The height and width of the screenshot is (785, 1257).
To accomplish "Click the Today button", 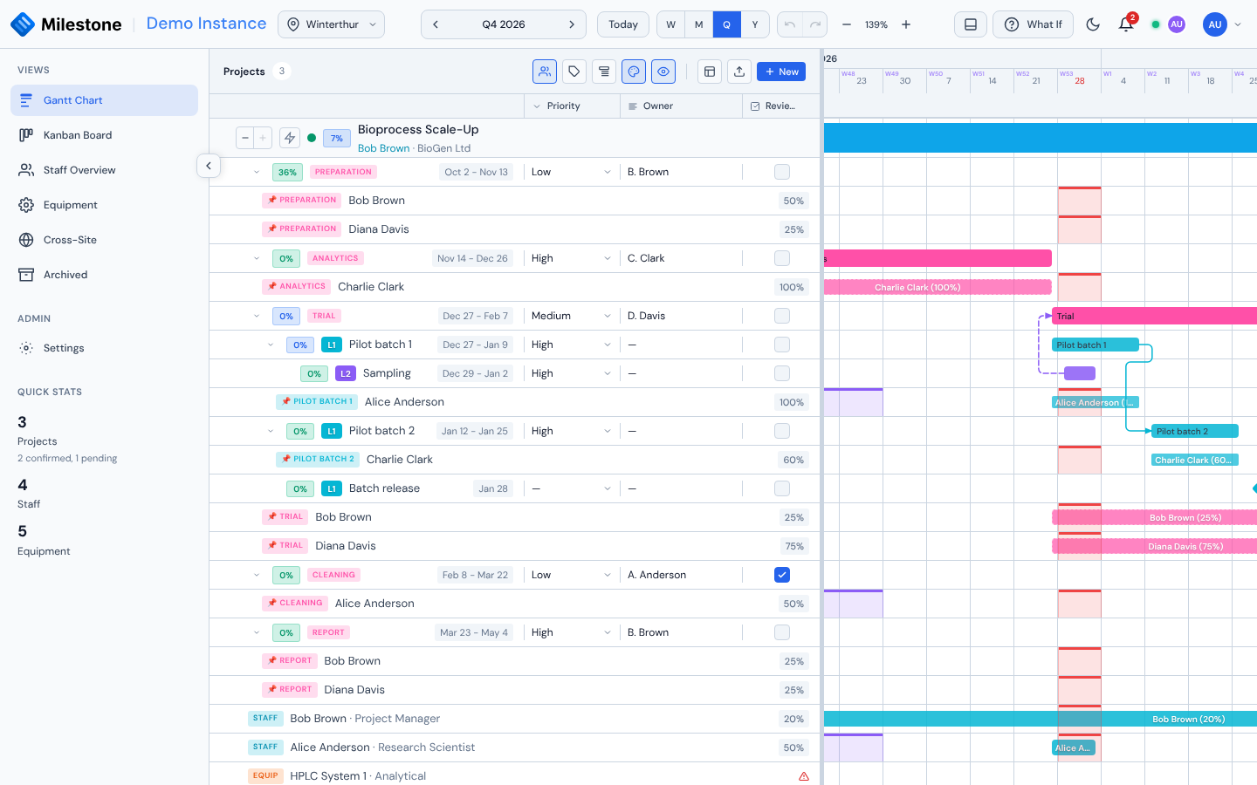I will (623, 24).
